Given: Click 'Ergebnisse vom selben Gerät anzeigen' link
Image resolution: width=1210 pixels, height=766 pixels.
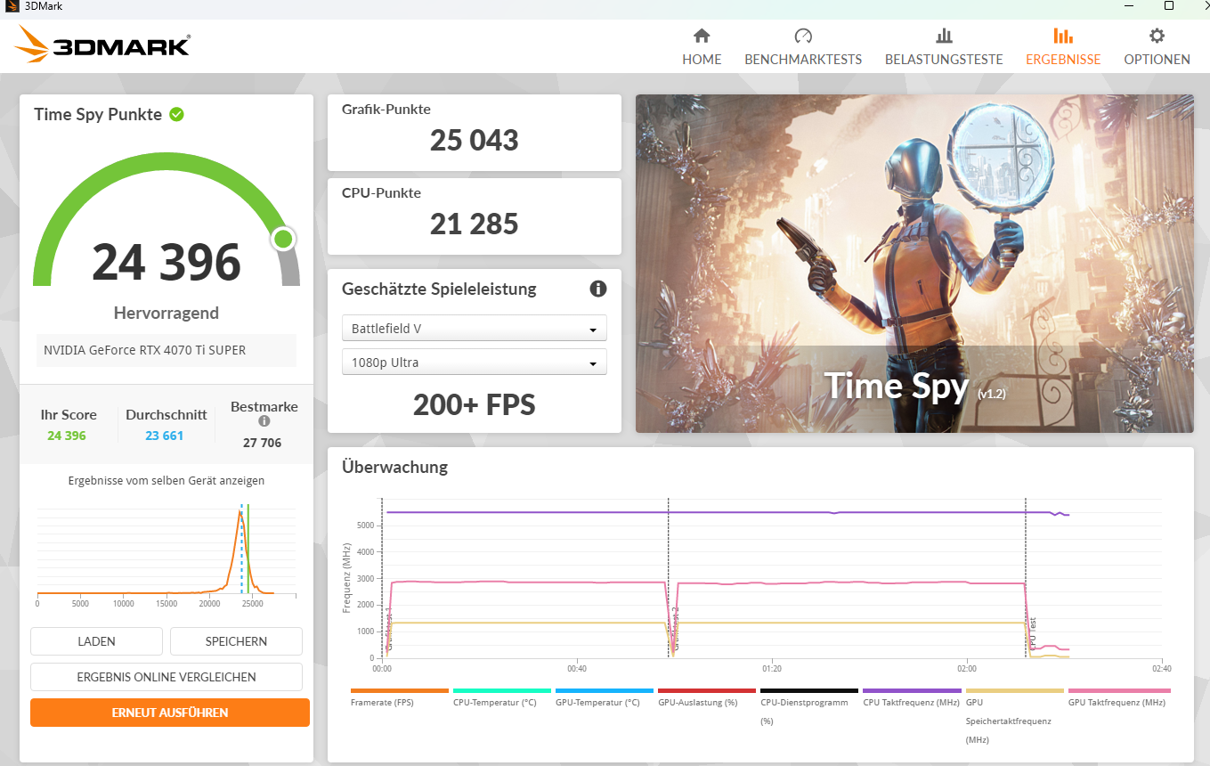Looking at the screenshot, I should pos(166,481).
